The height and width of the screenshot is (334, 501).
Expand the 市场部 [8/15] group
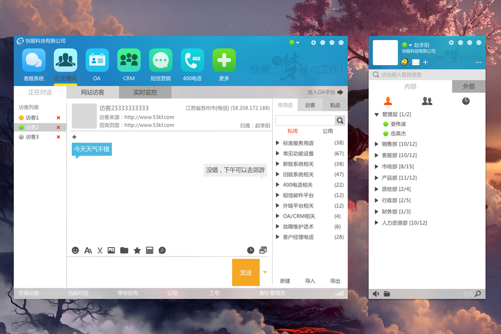pos(376,166)
